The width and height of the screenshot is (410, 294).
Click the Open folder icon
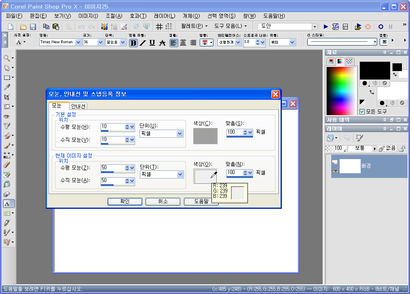pos(23,27)
